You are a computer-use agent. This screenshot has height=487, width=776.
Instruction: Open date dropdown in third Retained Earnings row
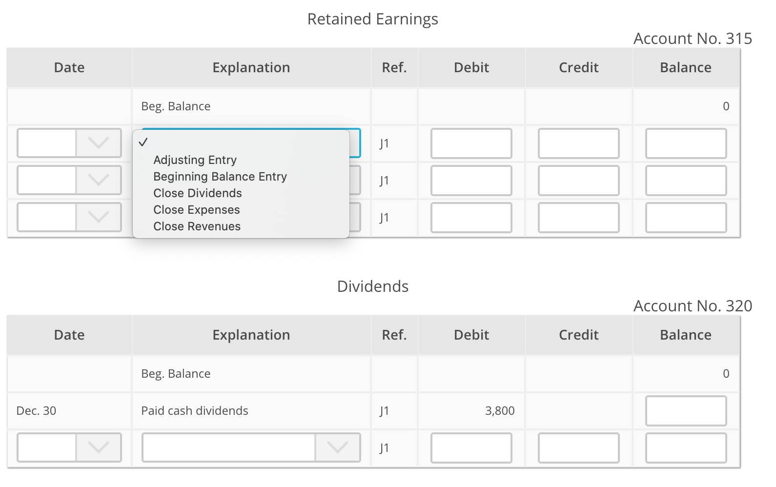click(69, 218)
